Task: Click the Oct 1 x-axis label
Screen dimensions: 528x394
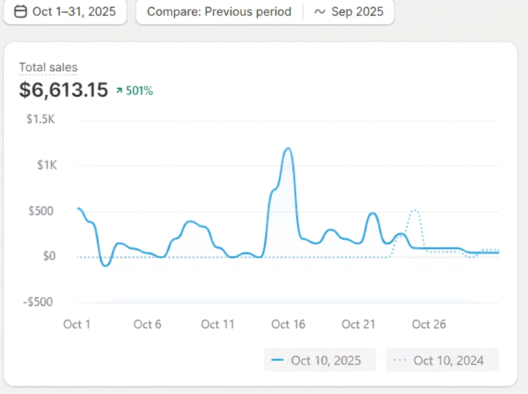Action: tap(77, 325)
